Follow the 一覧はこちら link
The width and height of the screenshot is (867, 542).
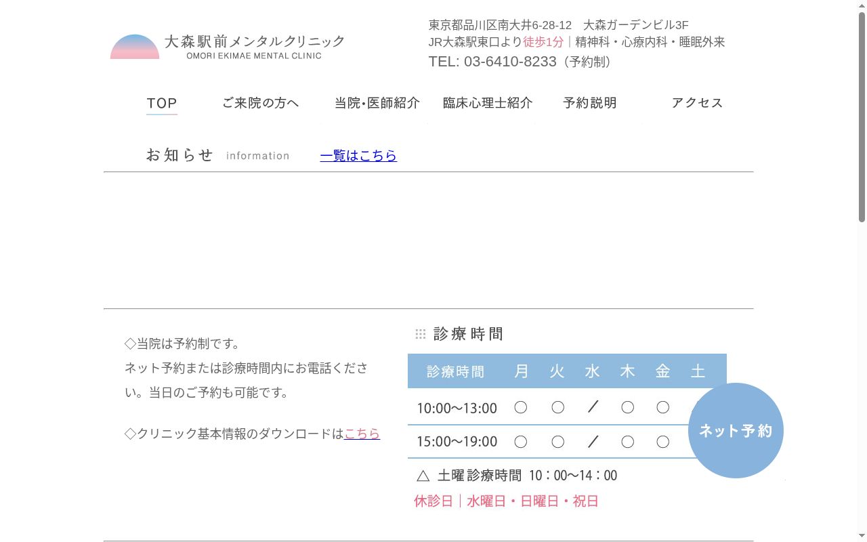click(x=358, y=155)
